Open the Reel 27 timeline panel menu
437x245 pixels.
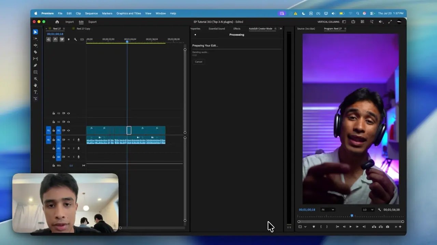pyautogui.click(x=64, y=29)
